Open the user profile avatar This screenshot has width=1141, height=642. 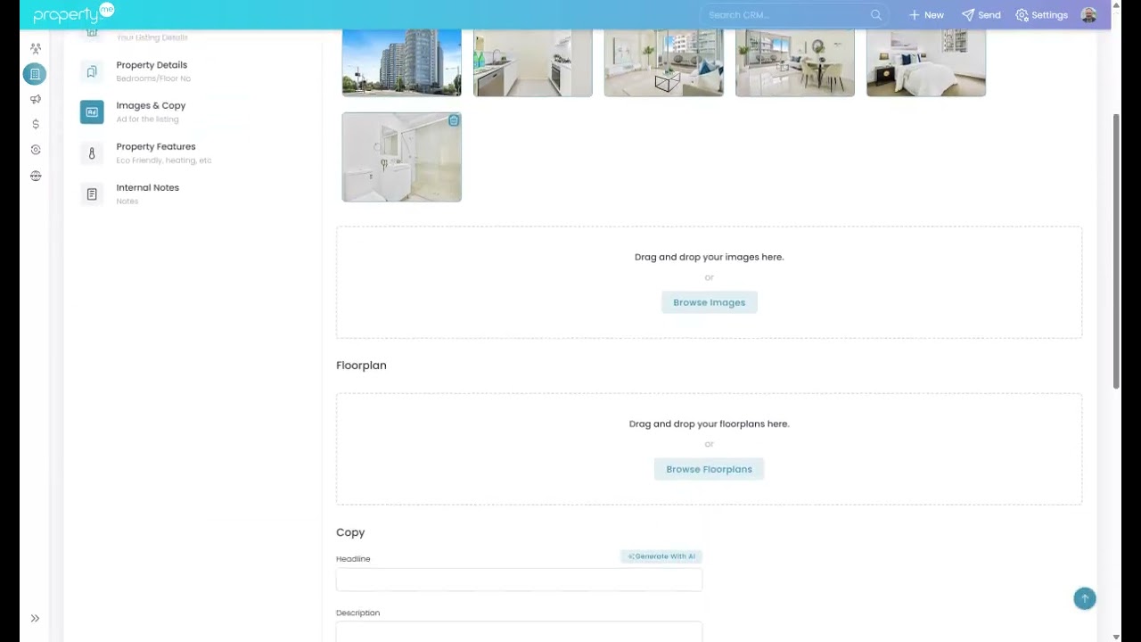tap(1088, 15)
